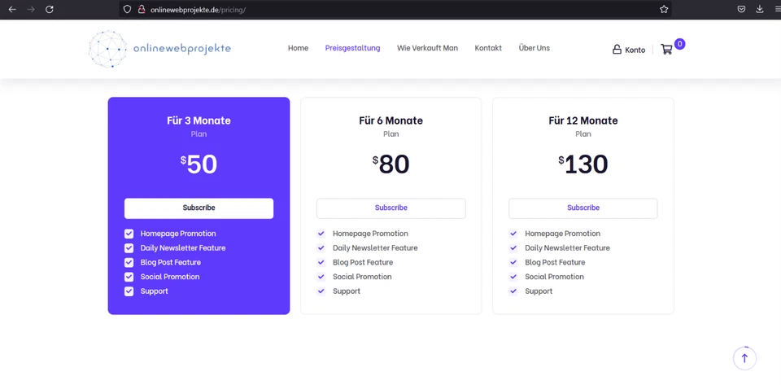Click the onlinewebprojekte globe logo

pyautogui.click(x=107, y=49)
